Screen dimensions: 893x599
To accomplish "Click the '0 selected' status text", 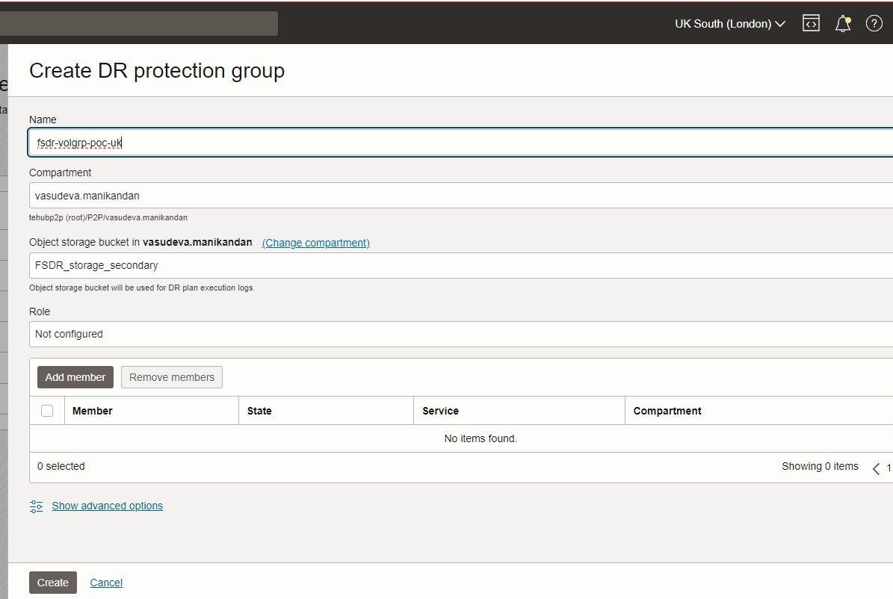I will [61, 466].
